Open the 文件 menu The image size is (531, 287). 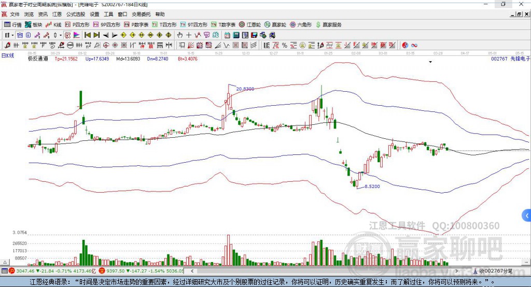[x=15, y=14]
